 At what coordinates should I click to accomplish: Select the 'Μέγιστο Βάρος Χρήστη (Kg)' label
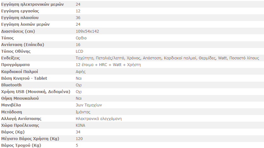30,139
